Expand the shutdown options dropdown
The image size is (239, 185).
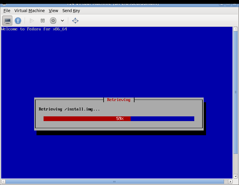pyautogui.click(x=62, y=21)
